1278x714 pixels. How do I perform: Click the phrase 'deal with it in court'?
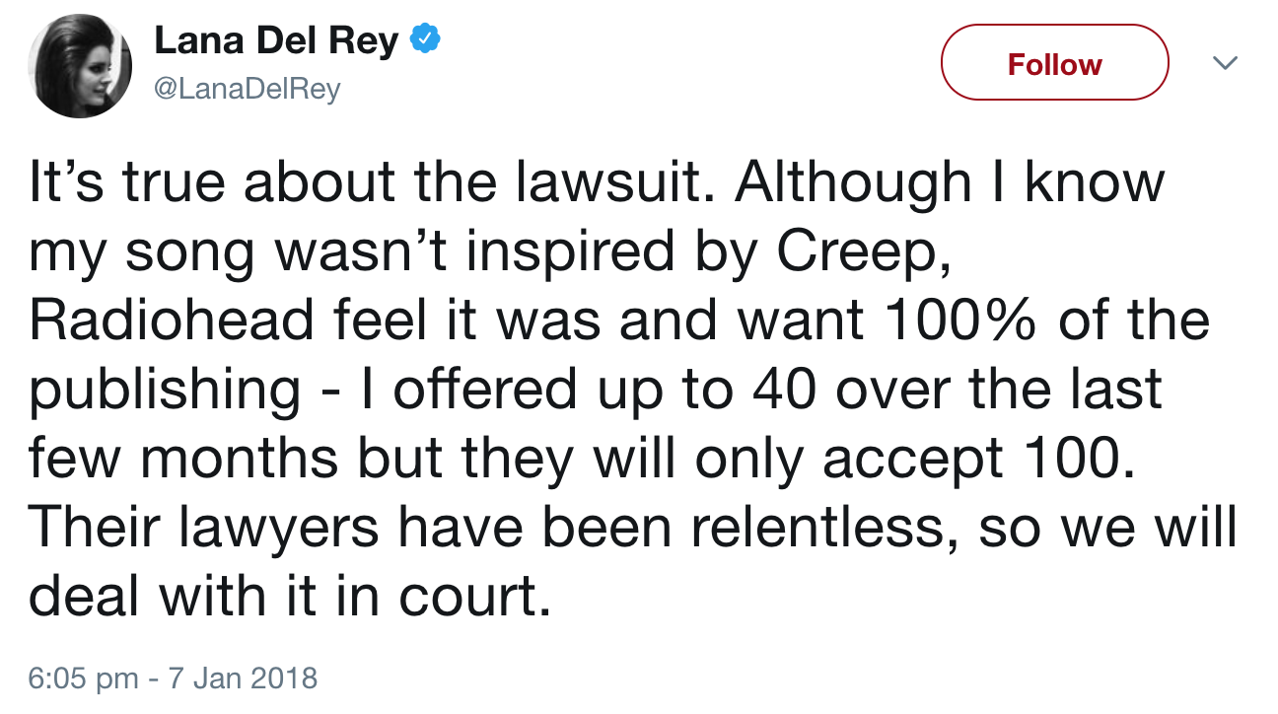288,598
